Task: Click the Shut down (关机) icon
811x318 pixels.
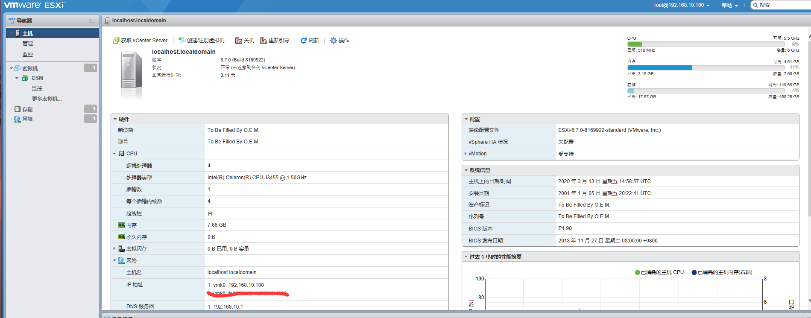Action: tap(239, 41)
